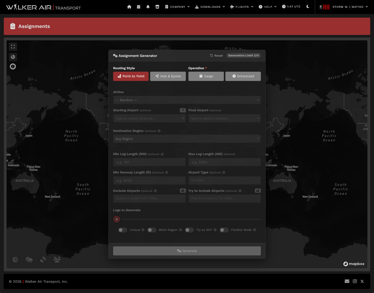
Task: Open Instagram link in footer
Action: (x=355, y=281)
